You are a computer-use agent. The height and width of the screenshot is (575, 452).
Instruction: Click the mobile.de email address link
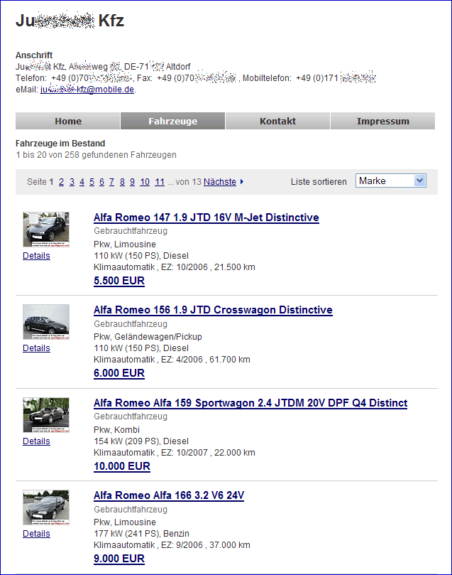click(x=87, y=90)
